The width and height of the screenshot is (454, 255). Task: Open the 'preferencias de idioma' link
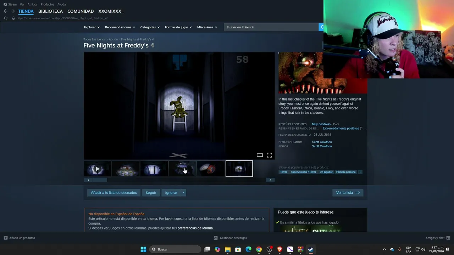[x=195, y=228]
